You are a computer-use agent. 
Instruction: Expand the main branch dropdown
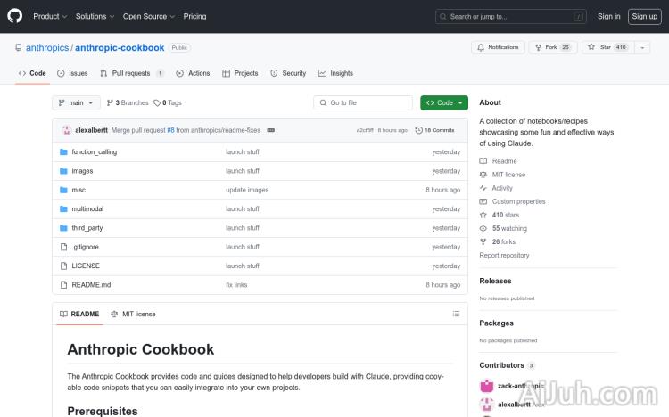pos(77,103)
